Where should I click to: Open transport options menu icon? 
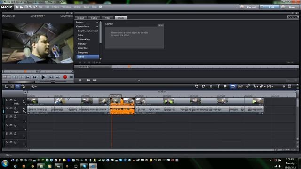coord(71,77)
